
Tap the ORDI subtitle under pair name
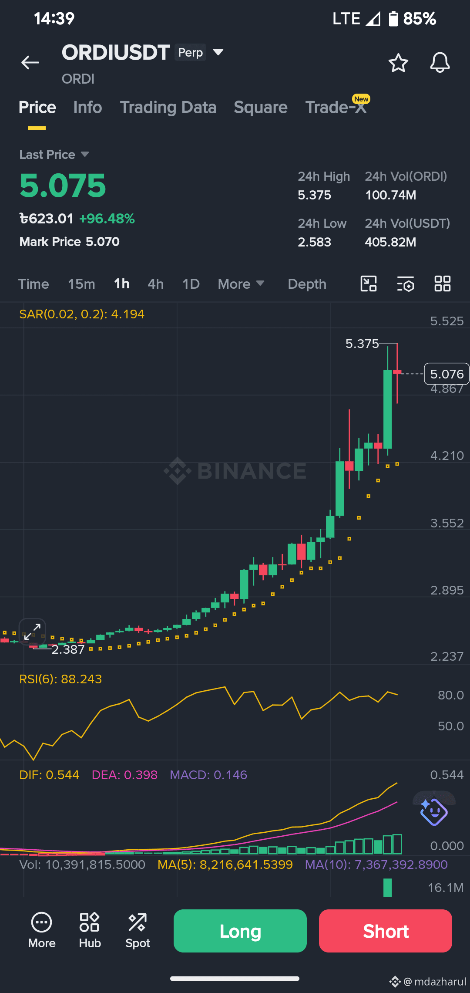click(x=78, y=79)
